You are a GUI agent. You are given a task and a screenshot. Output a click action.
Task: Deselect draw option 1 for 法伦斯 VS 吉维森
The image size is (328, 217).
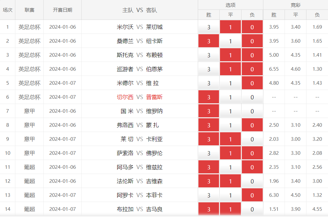click(230, 181)
